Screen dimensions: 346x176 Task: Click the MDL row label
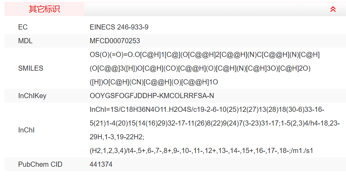click(25, 41)
